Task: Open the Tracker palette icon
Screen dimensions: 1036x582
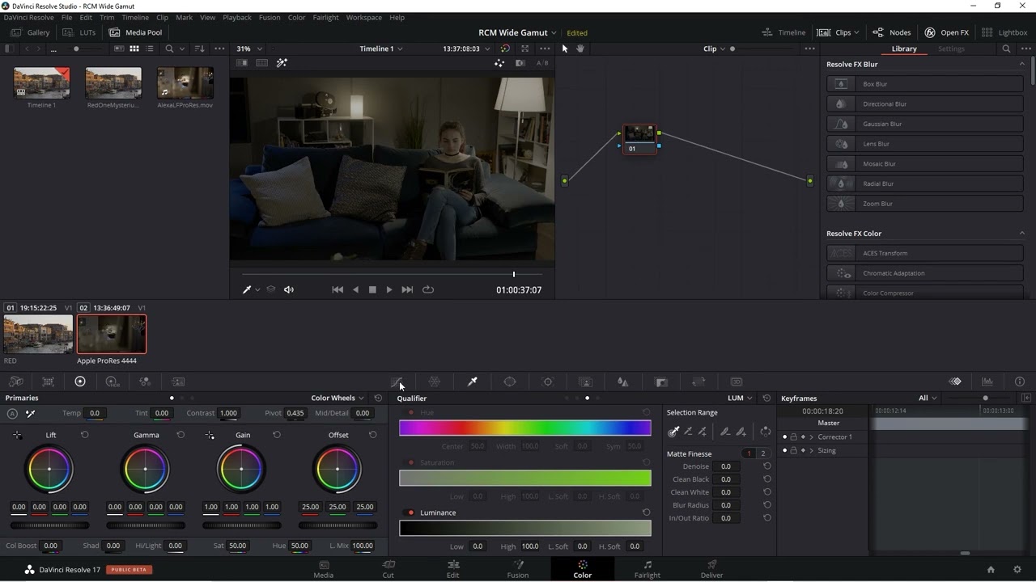Action: coord(548,382)
